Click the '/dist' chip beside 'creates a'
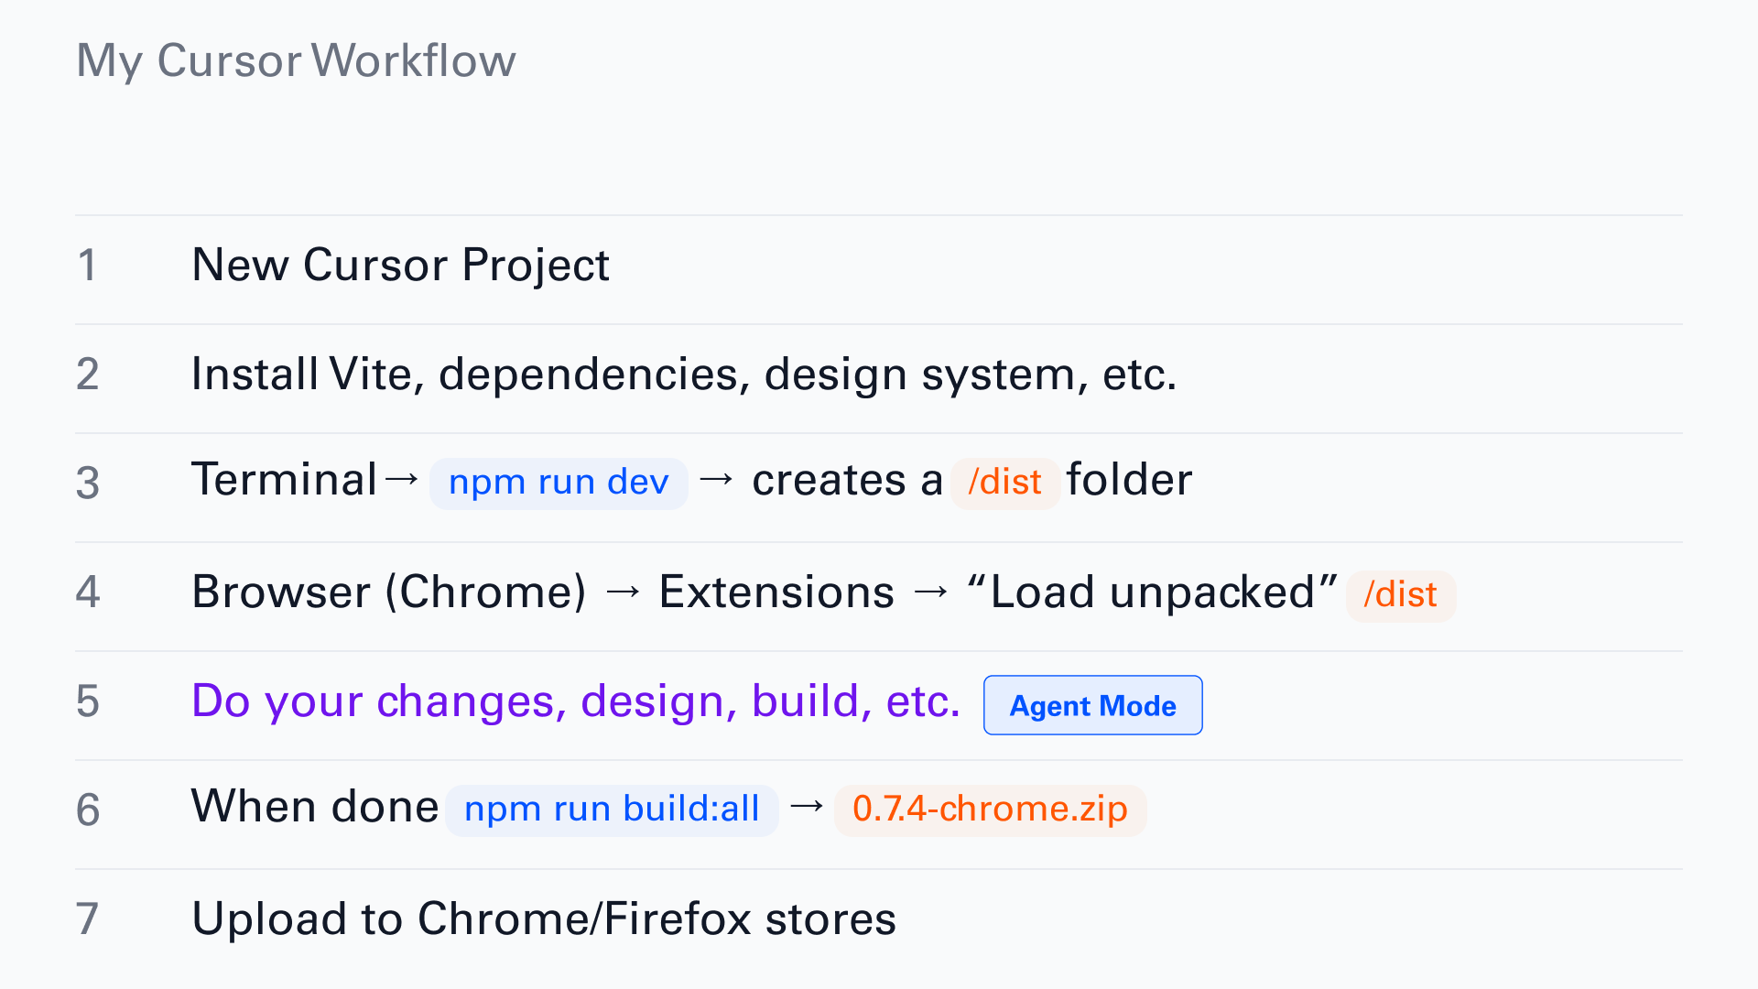This screenshot has width=1758, height=989. click(1005, 483)
